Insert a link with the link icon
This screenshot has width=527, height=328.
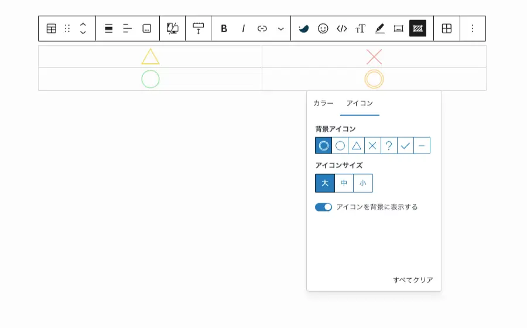click(262, 29)
